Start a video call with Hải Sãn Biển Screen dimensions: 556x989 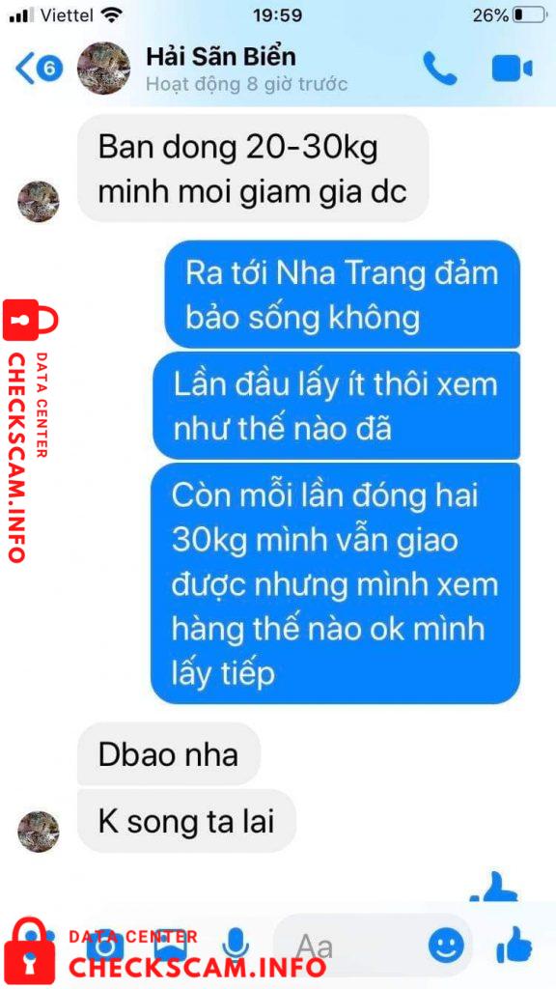point(512,69)
